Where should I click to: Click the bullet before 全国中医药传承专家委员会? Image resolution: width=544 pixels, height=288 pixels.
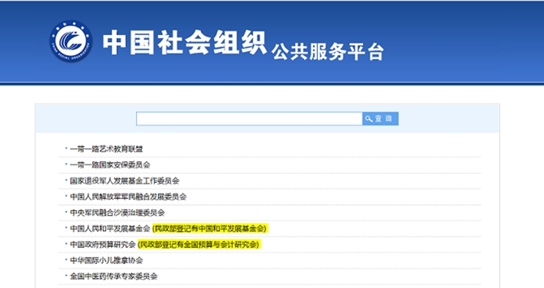[x=66, y=276]
